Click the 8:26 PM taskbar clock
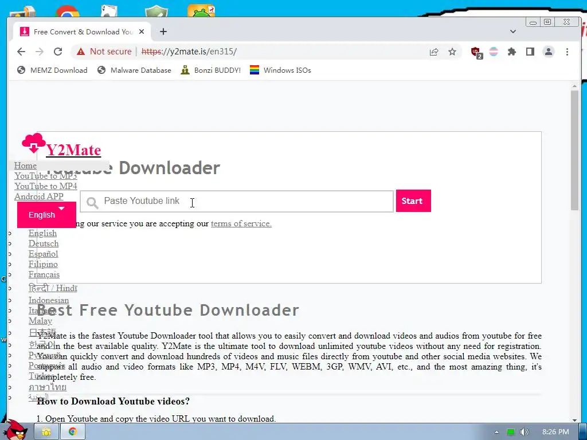This screenshot has width=587, height=440. (555, 432)
